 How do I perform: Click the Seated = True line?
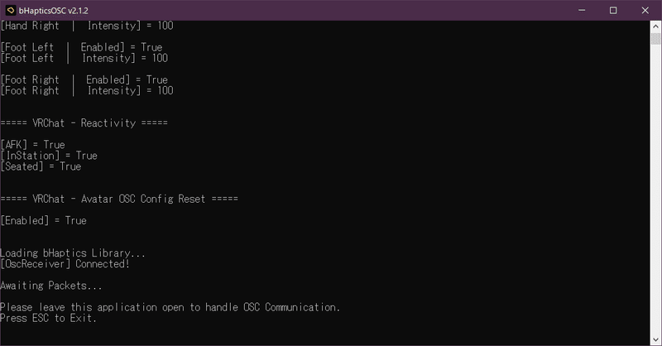[x=41, y=166]
